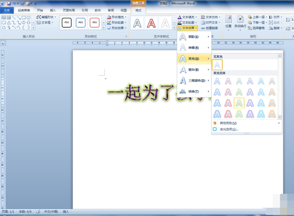Open shape styles dialog launcher

(126, 36)
